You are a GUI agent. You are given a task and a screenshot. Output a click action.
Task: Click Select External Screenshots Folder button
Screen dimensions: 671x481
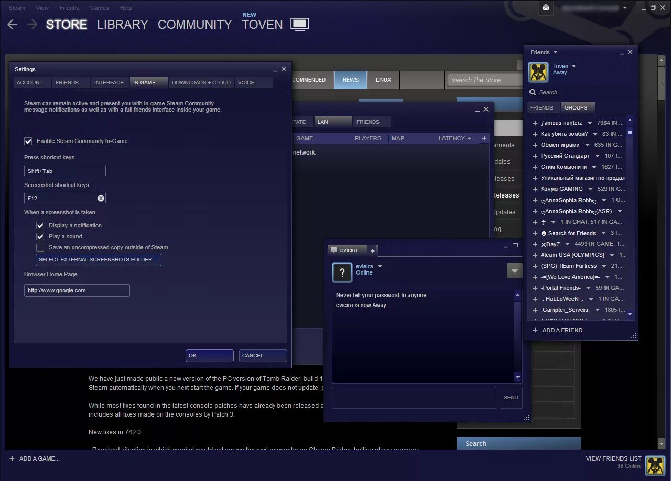pos(98,259)
